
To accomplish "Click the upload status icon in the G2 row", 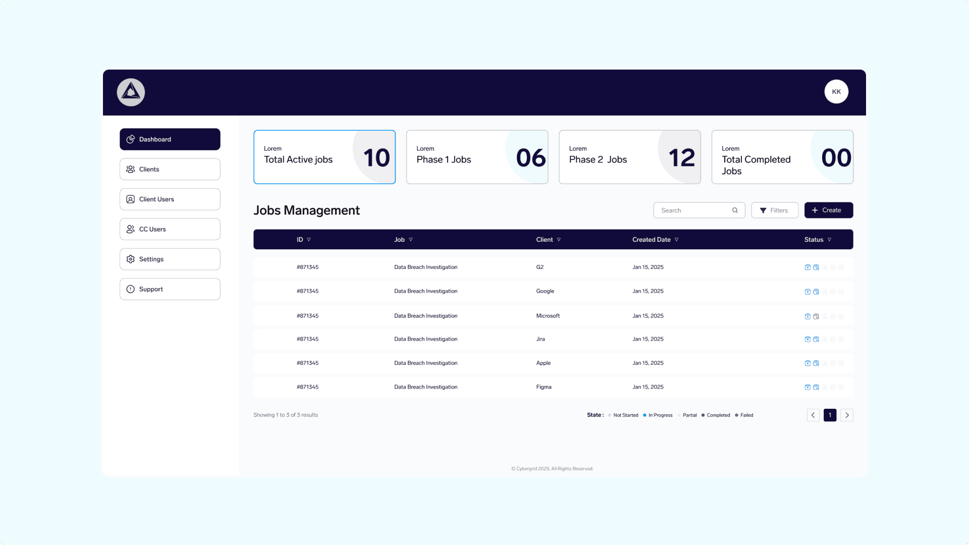I will click(807, 267).
